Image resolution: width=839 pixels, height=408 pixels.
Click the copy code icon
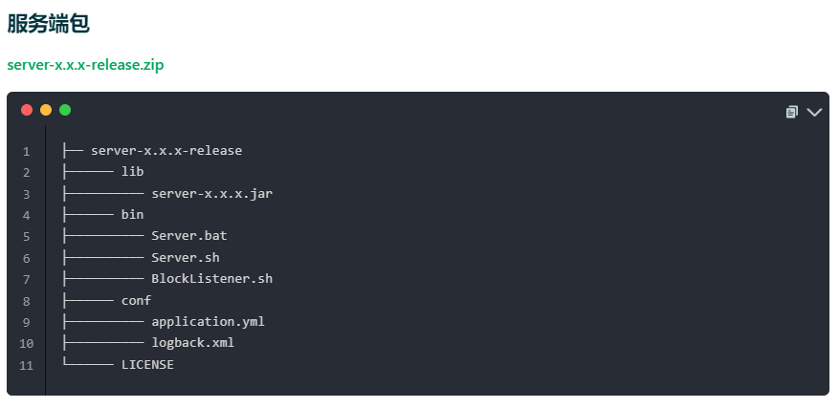pyautogui.click(x=792, y=112)
